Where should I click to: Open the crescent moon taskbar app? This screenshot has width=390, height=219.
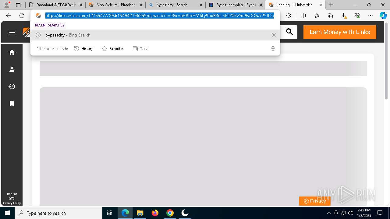point(185,213)
